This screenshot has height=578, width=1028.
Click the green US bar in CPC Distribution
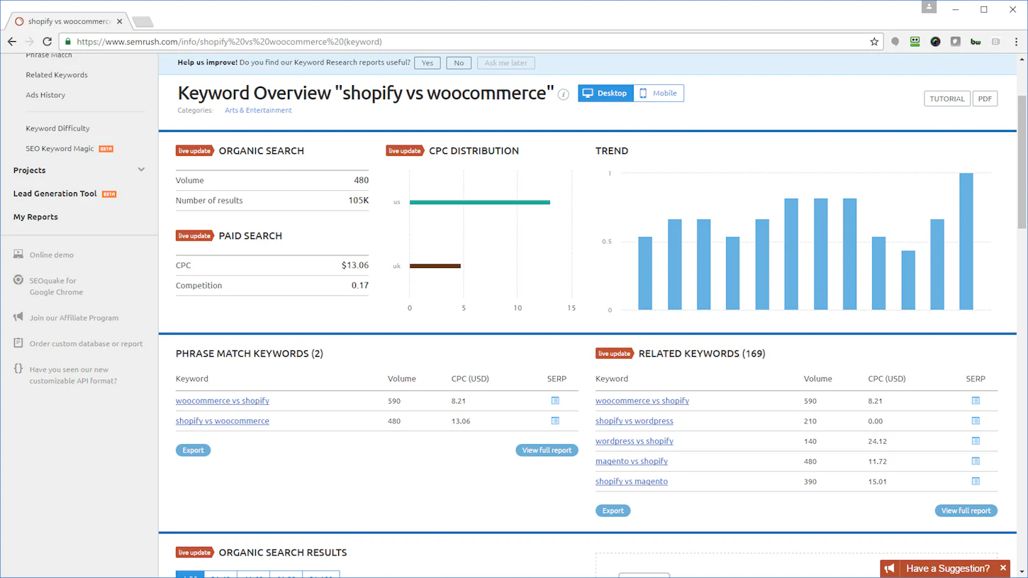pos(480,202)
